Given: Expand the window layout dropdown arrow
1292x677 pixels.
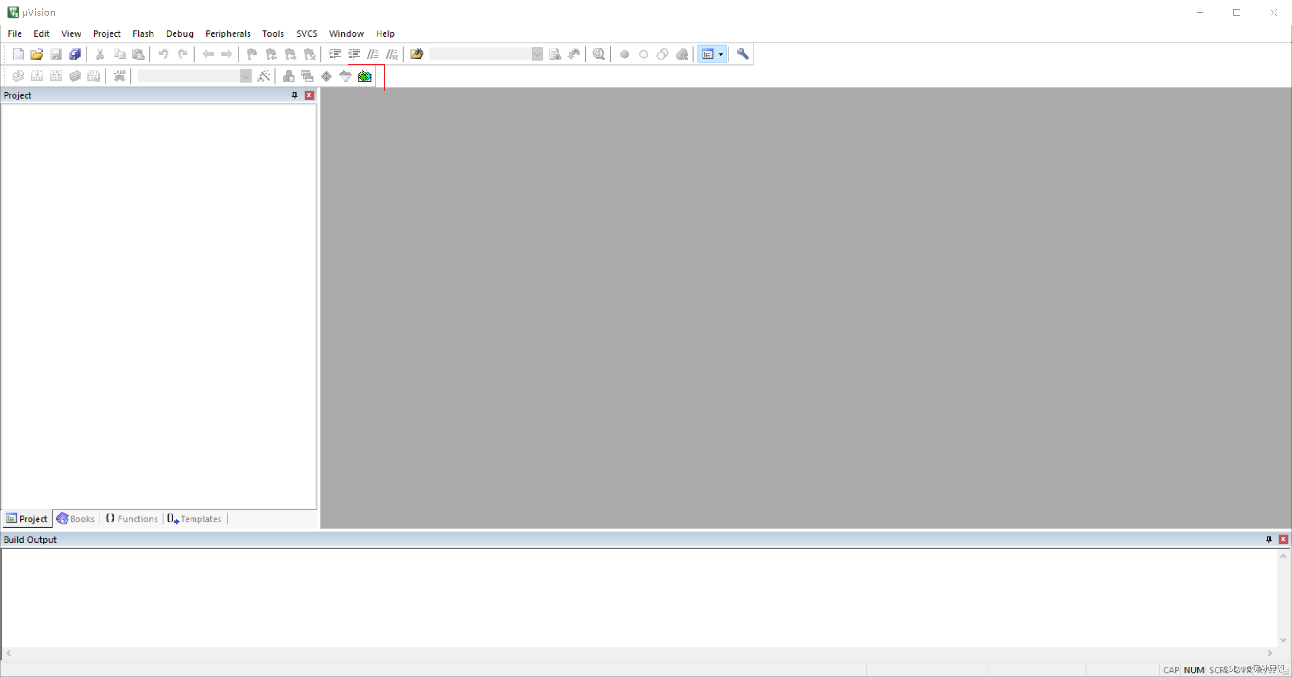Looking at the screenshot, I should click(721, 54).
